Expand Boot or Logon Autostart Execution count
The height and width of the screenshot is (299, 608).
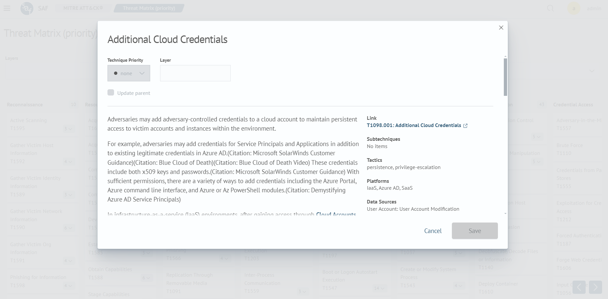tap(380, 288)
